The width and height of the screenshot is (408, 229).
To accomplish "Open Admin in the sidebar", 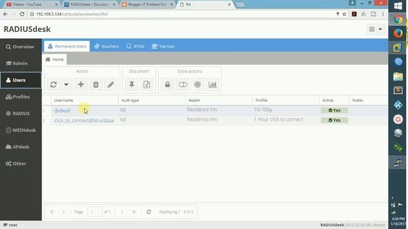I will 20,64.
